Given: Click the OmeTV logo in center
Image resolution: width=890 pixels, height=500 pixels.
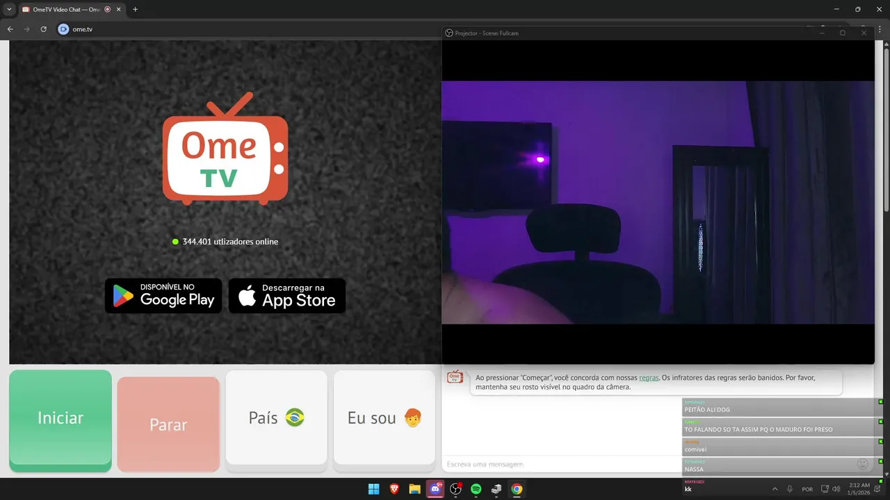Looking at the screenshot, I should tap(225, 149).
